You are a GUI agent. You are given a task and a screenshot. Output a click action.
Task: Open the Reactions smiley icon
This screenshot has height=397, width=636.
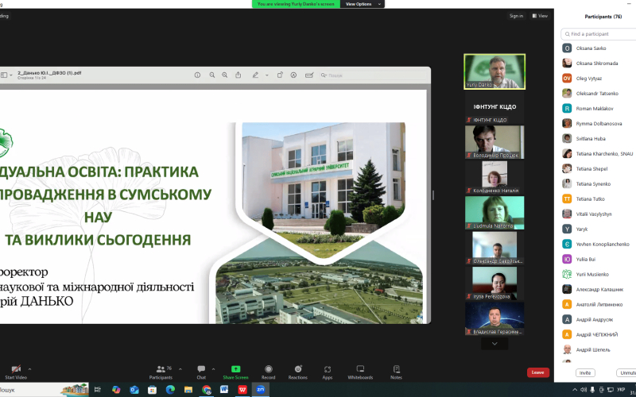click(298, 368)
